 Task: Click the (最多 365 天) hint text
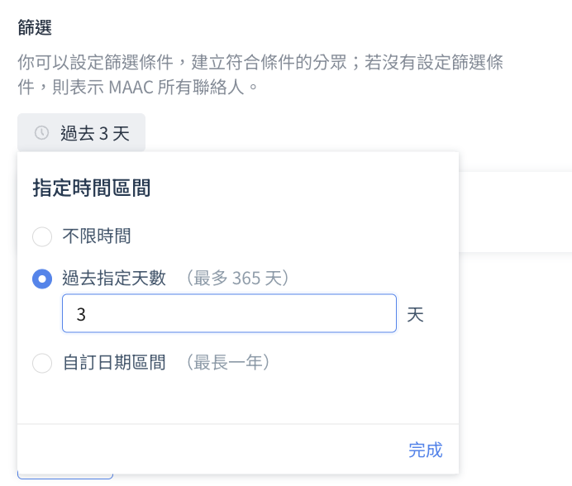(237, 279)
